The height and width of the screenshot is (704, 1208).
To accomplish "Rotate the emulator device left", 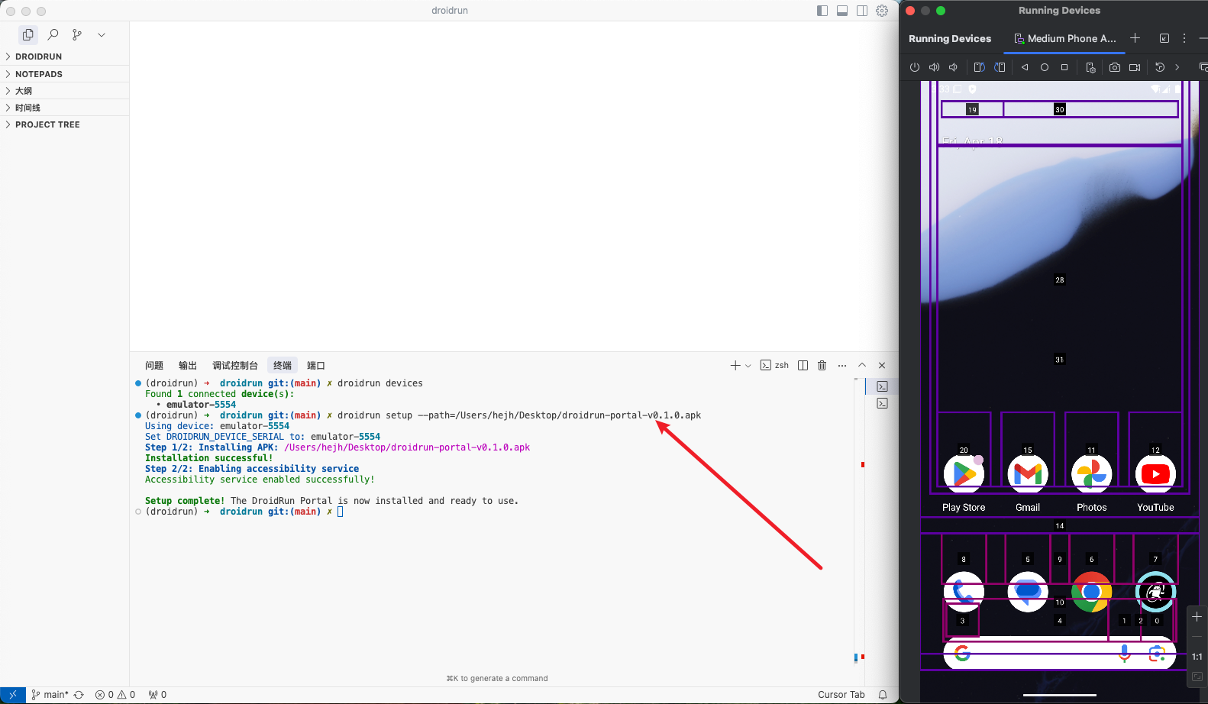I will pos(979,67).
